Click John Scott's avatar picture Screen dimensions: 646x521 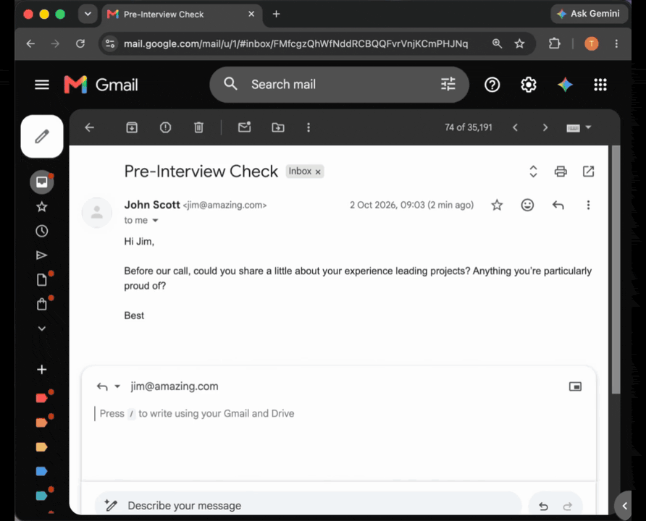point(97,212)
